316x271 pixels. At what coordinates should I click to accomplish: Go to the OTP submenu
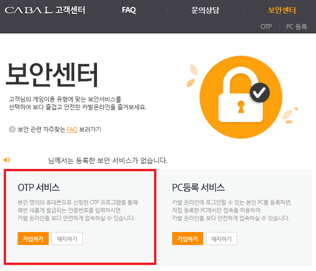tap(266, 26)
